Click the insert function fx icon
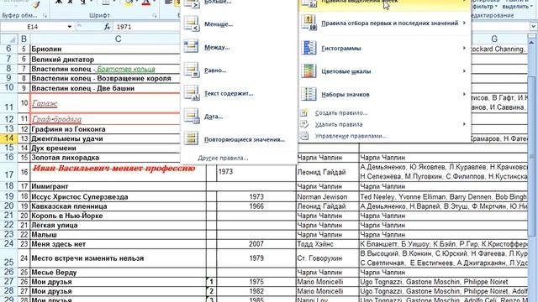Screen dimensions: 538x302 point(107,27)
